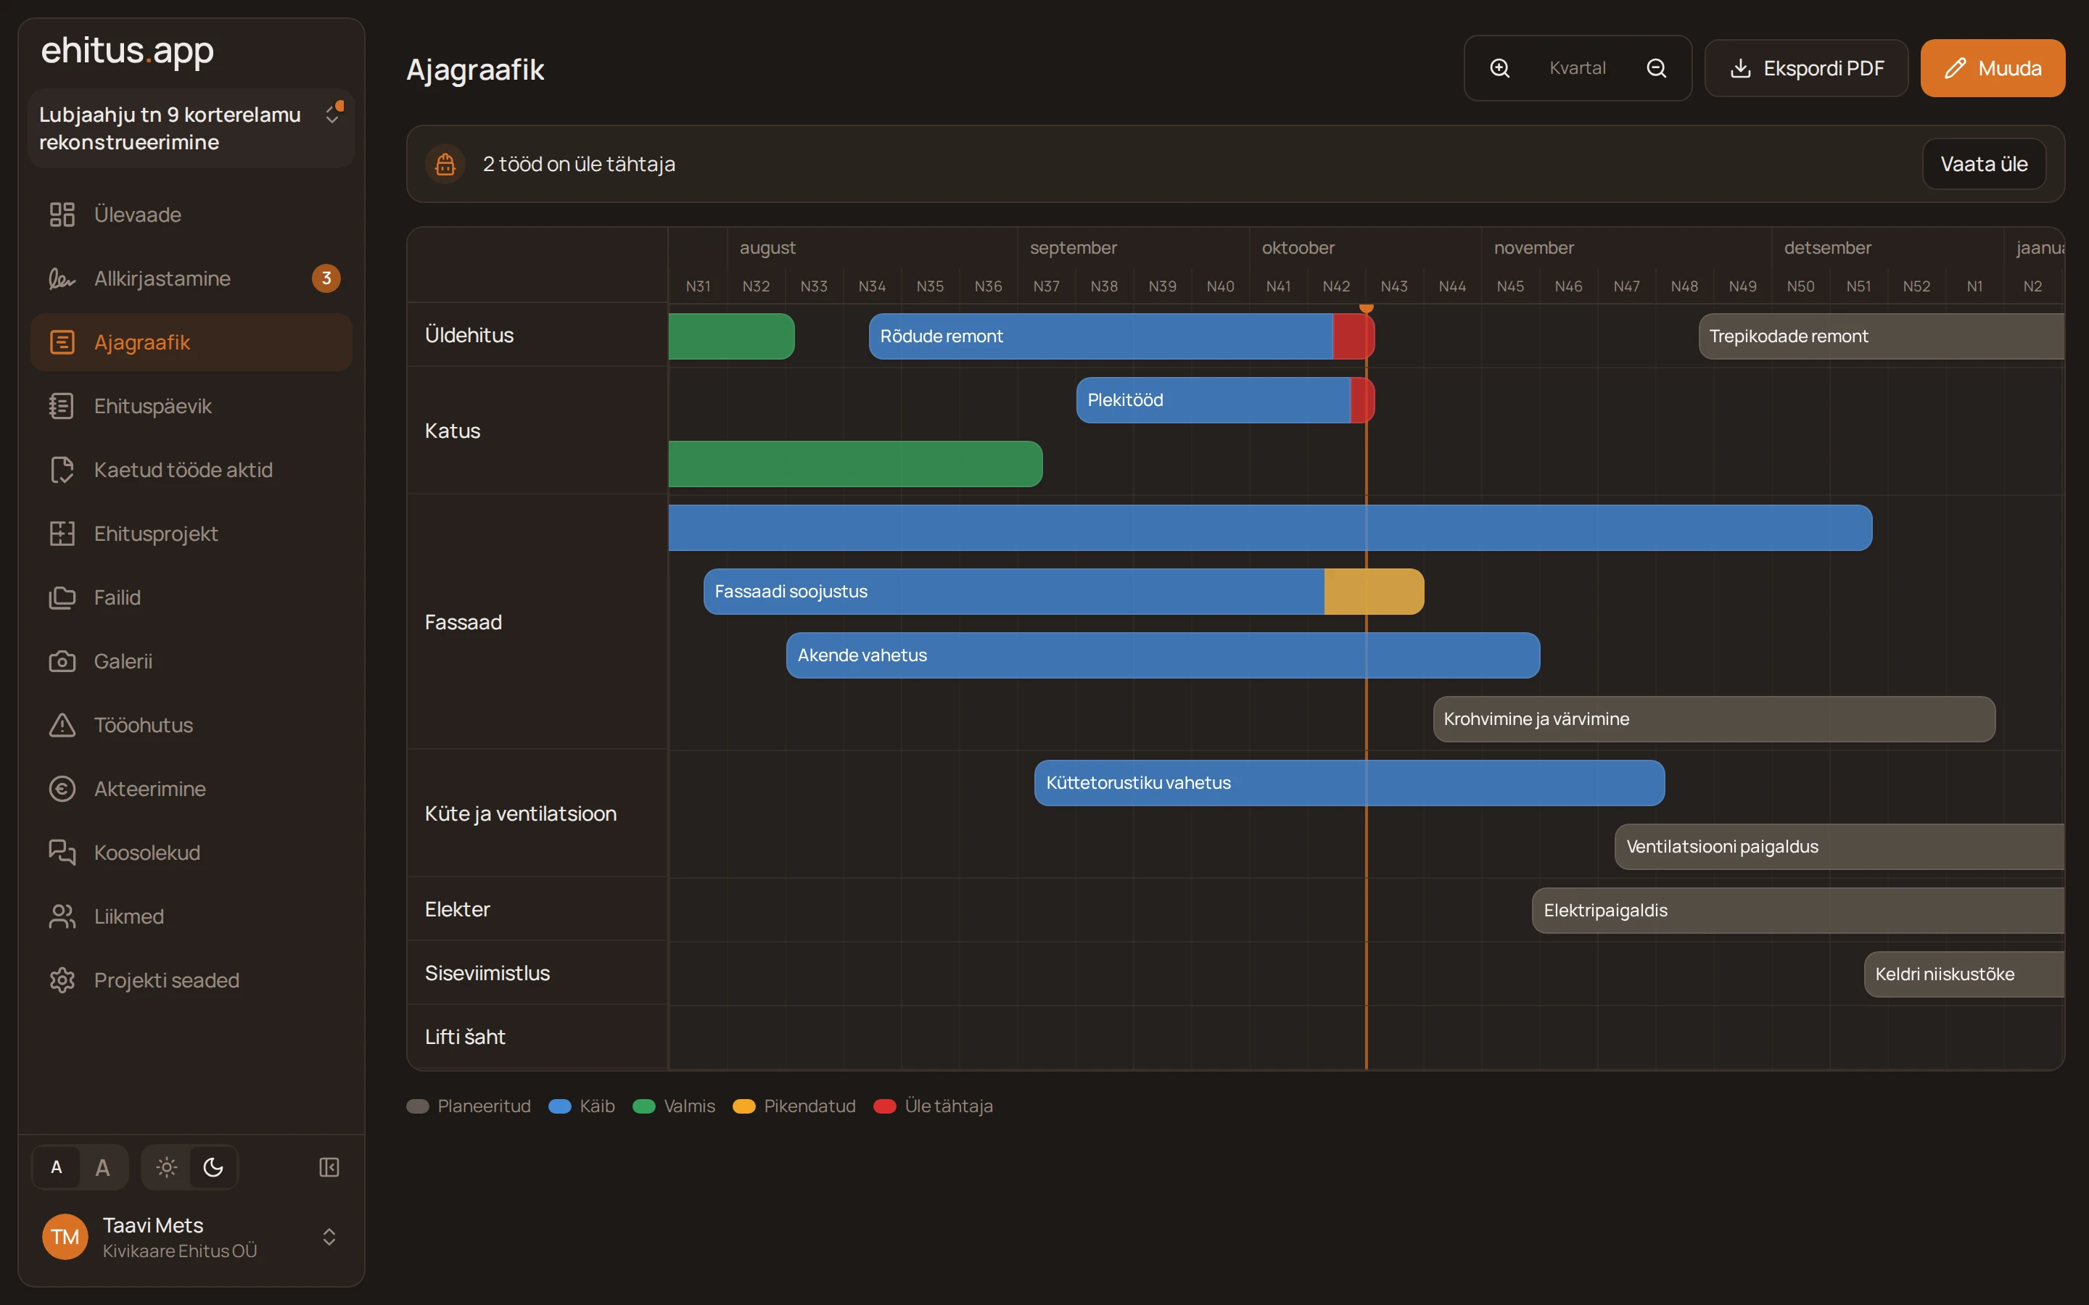Click the Kaetud tööde aktid icon
This screenshot has width=2089, height=1305.
(62, 470)
